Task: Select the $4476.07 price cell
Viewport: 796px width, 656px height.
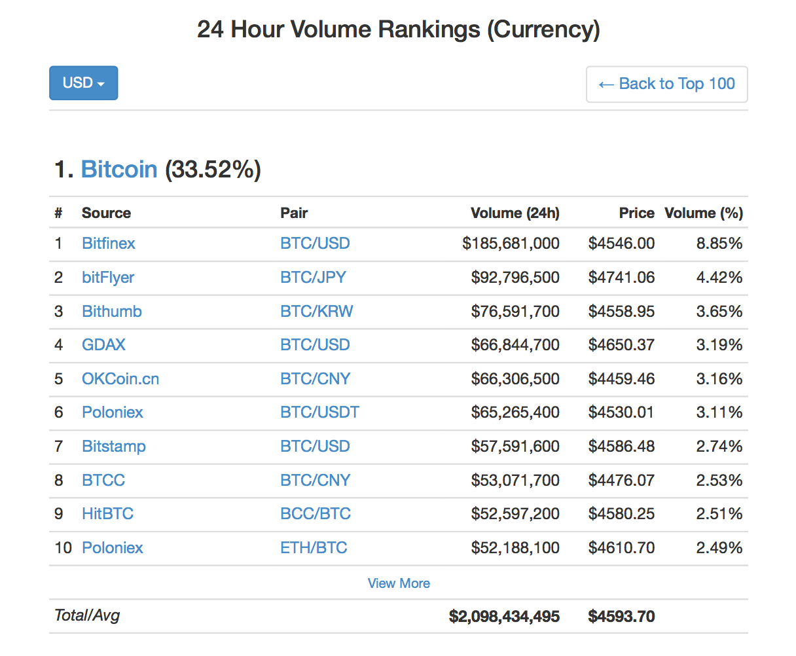Action: tap(621, 480)
